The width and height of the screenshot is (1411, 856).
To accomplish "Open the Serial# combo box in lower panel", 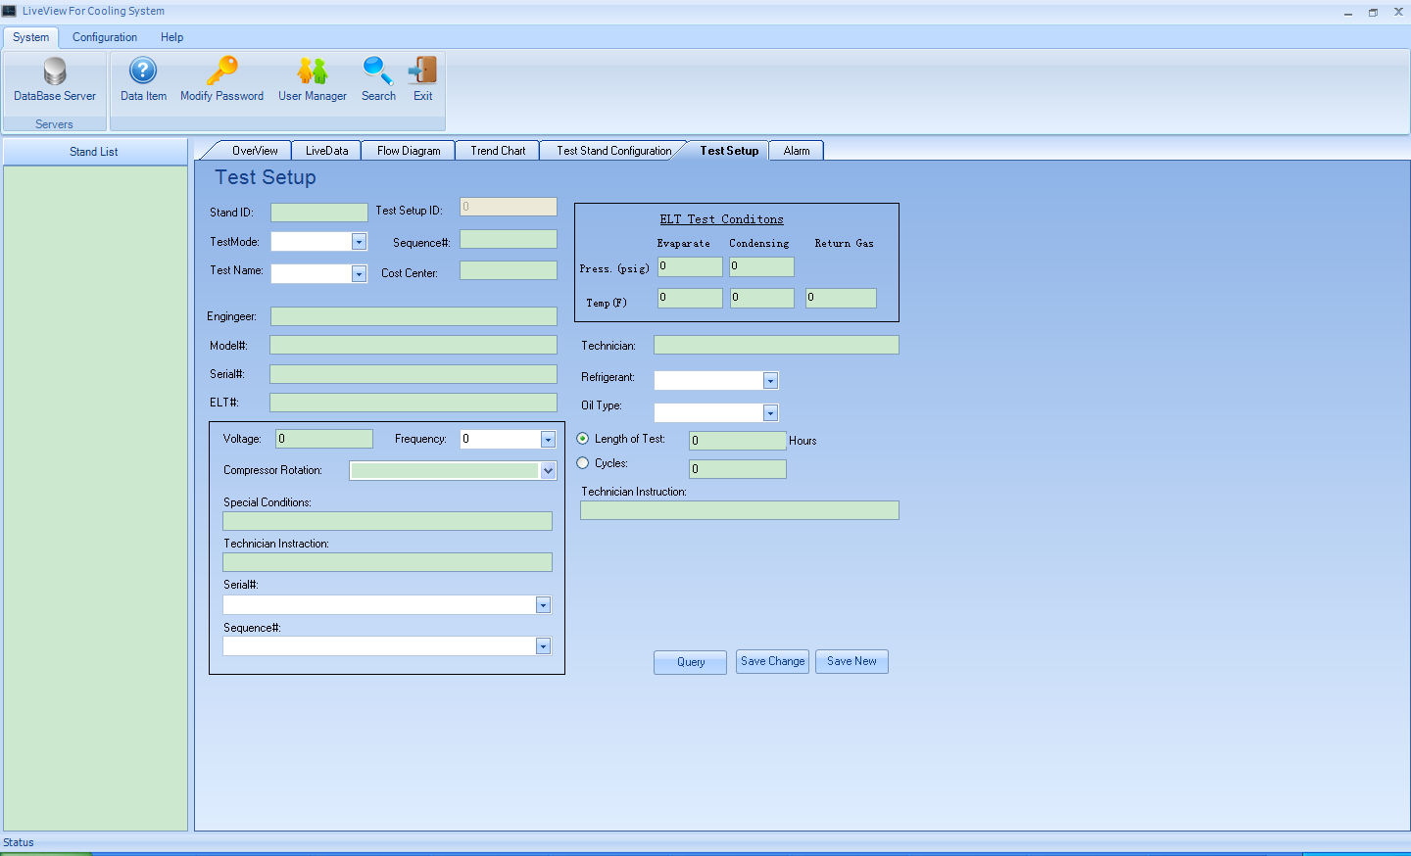I will coord(543,605).
